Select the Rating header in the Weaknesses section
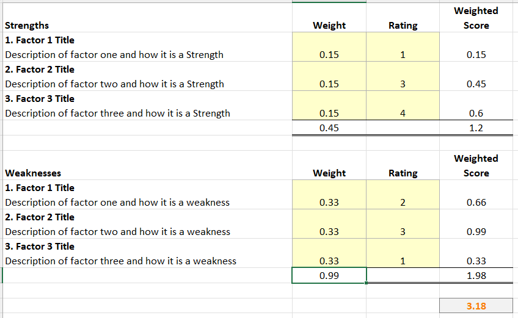The width and height of the screenshot is (518, 318). (403, 173)
